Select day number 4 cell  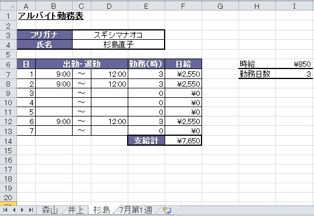point(26,102)
